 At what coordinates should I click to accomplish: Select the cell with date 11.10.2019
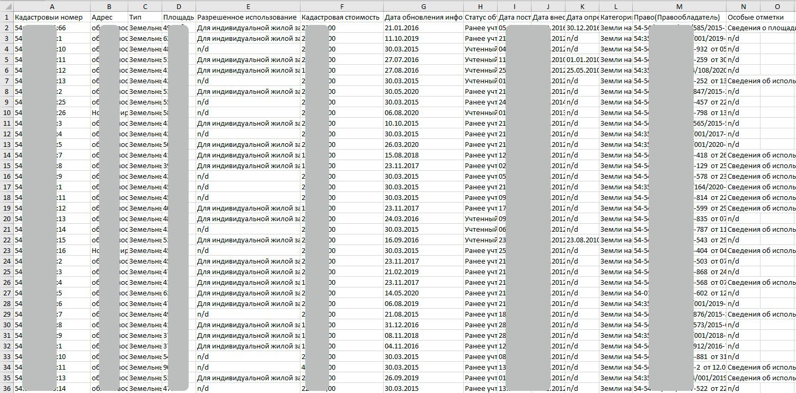[423, 38]
